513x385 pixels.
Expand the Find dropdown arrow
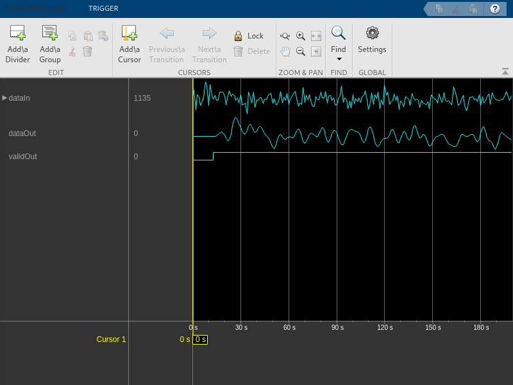pyautogui.click(x=339, y=59)
